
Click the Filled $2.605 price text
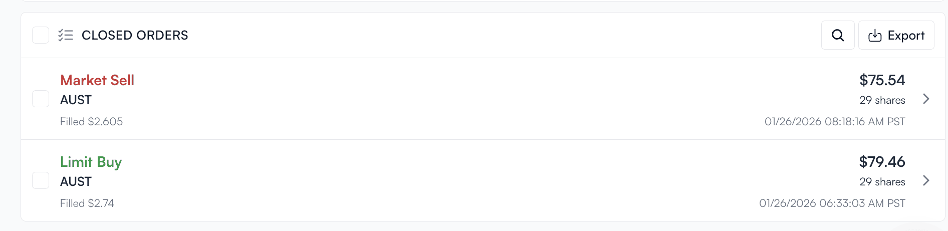click(x=91, y=122)
